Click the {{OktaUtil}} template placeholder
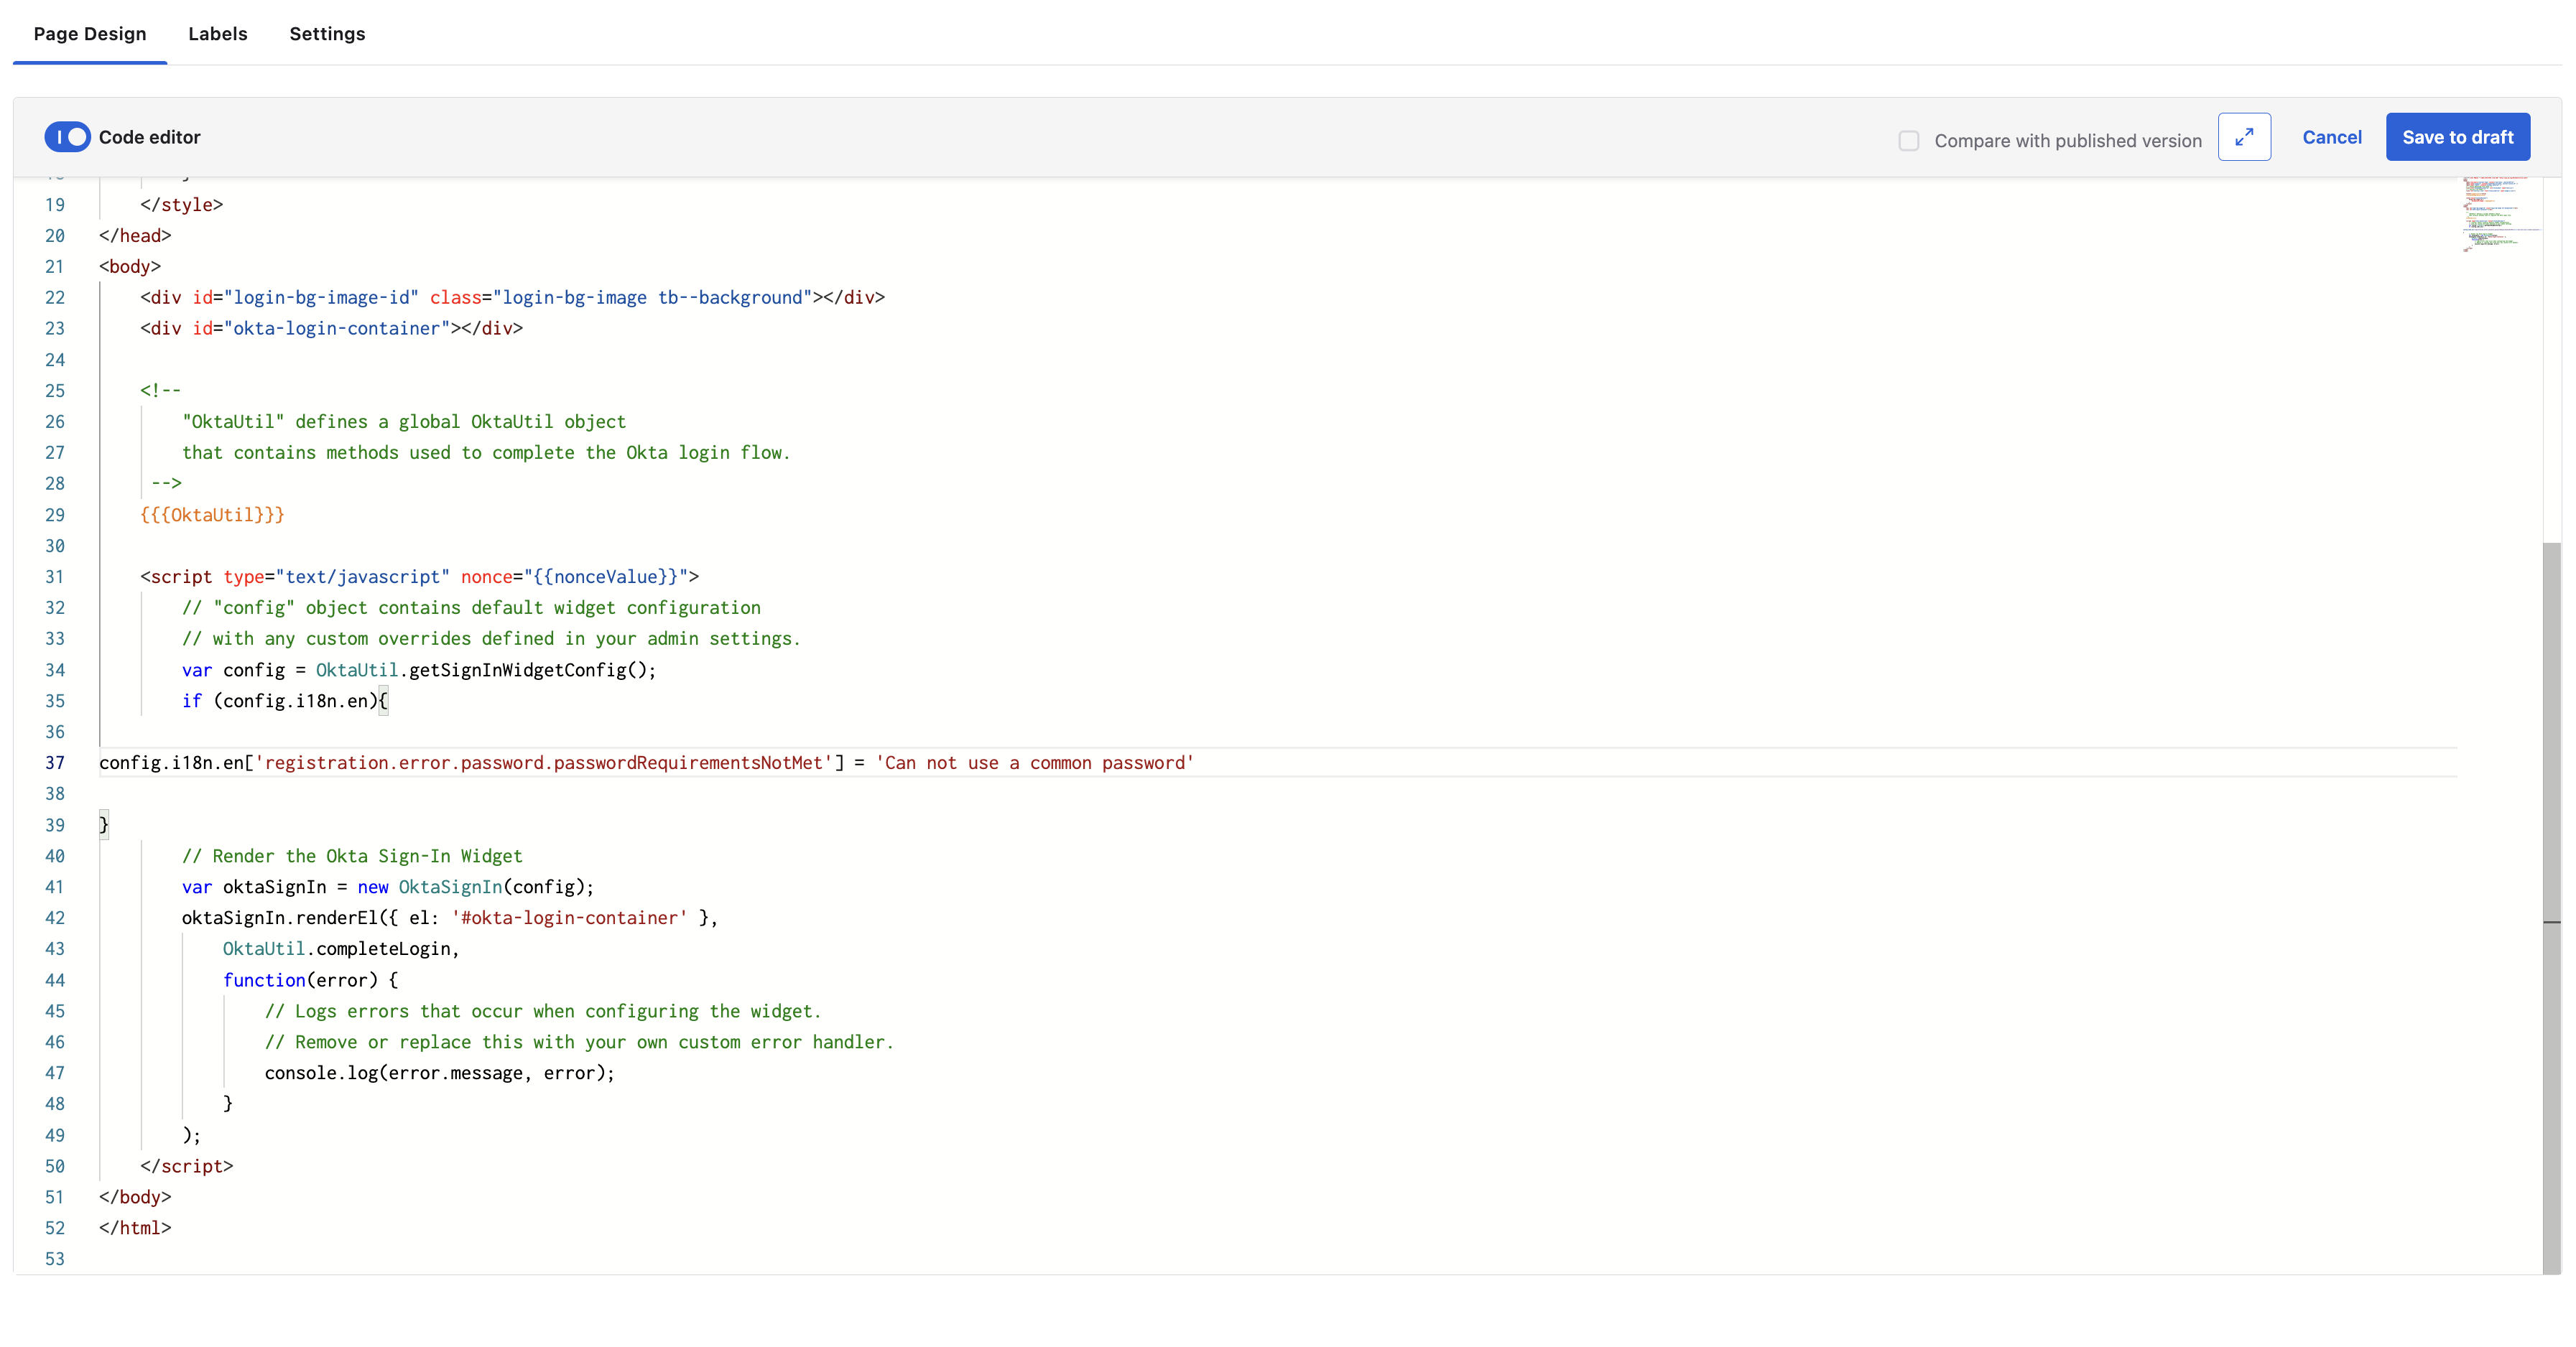Screen dimensions: 2576x1347 (212, 516)
